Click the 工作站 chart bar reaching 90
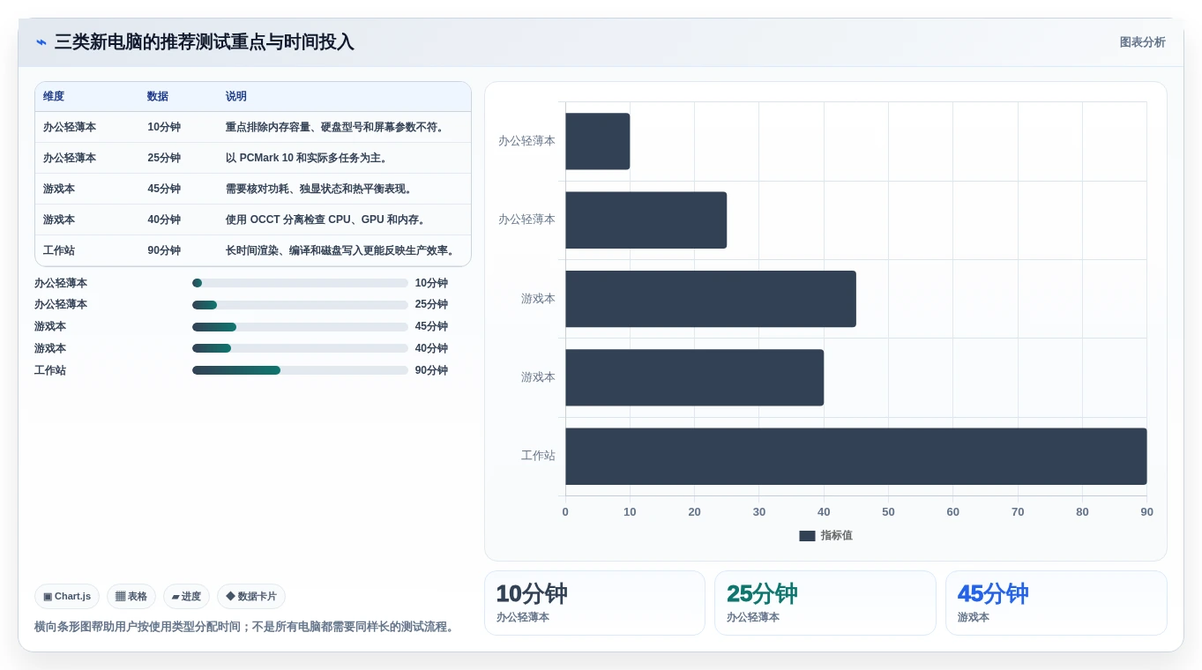 point(856,457)
